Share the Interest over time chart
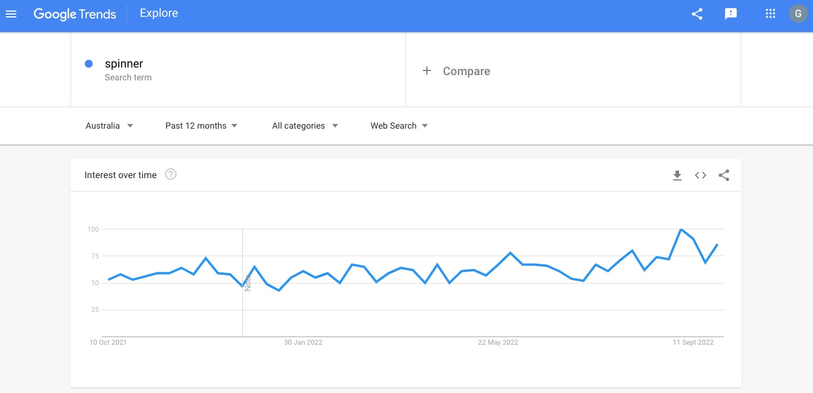The image size is (813, 393). tap(724, 175)
